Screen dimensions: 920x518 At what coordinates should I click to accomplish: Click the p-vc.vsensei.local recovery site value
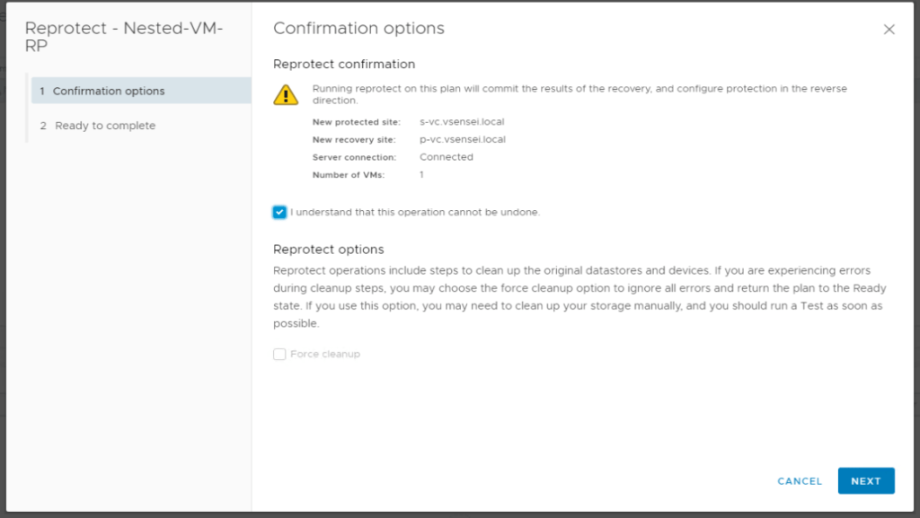[462, 139]
